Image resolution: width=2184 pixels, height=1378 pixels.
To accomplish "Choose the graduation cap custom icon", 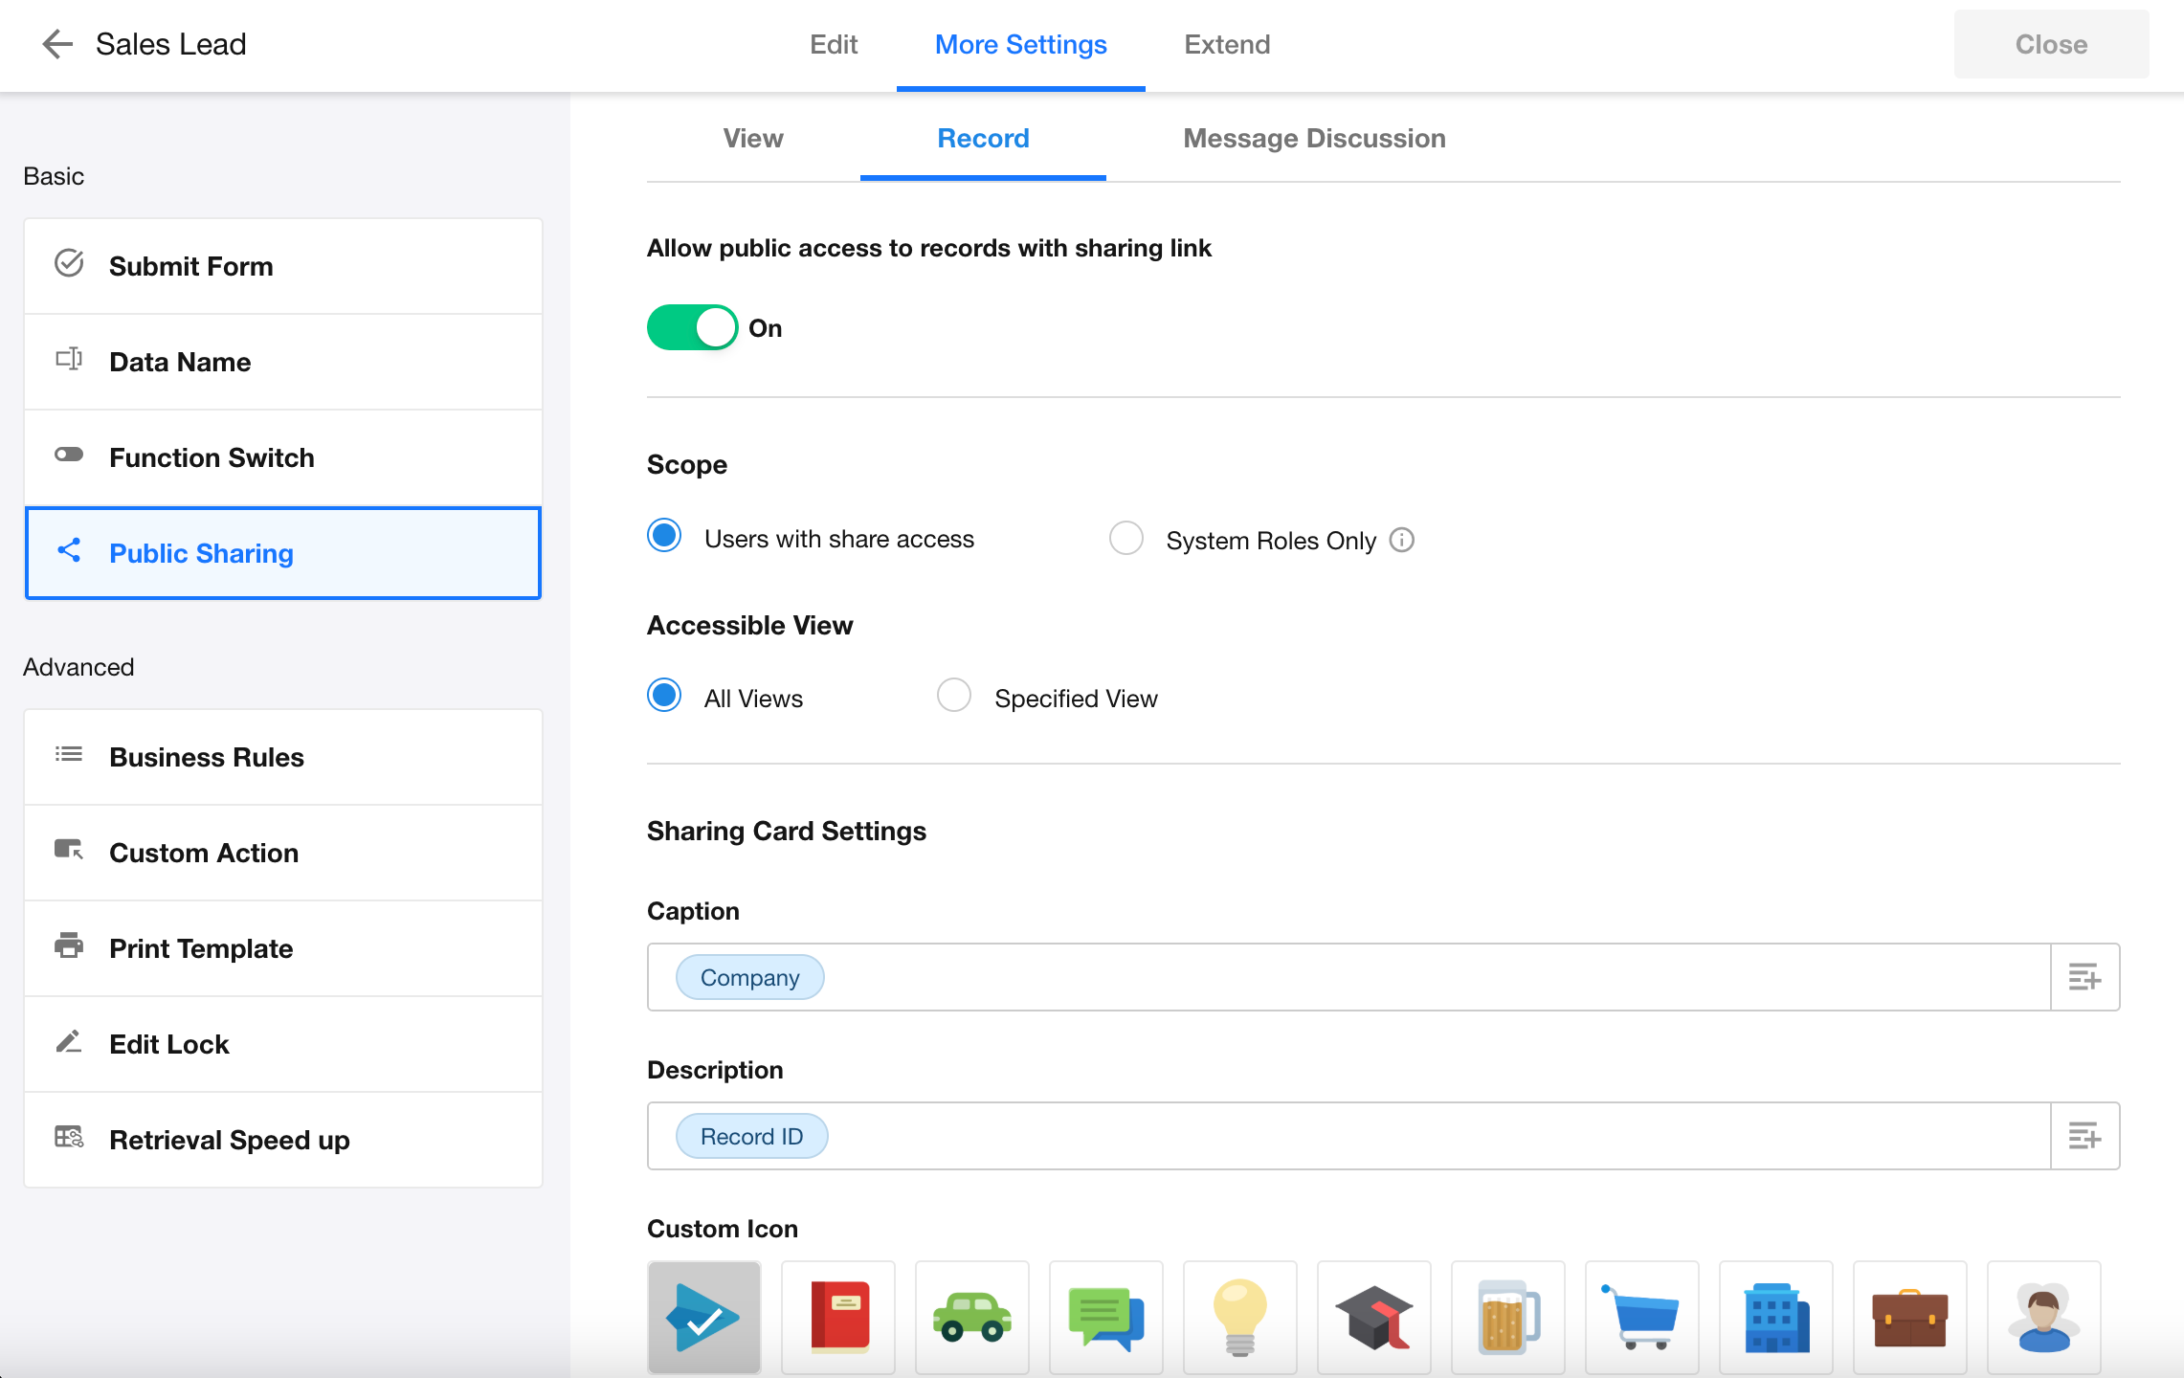I will (x=1373, y=1317).
